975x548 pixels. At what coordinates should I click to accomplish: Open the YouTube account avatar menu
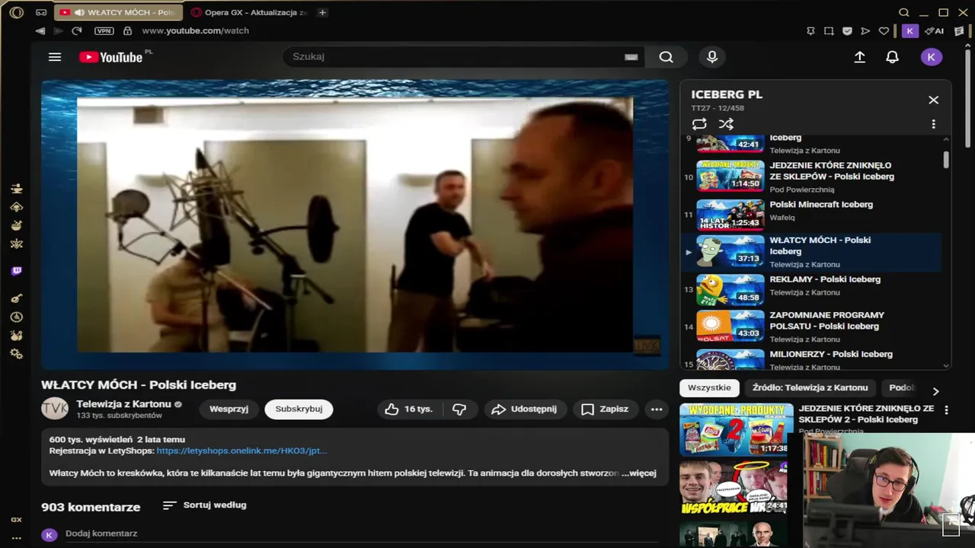(x=931, y=57)
